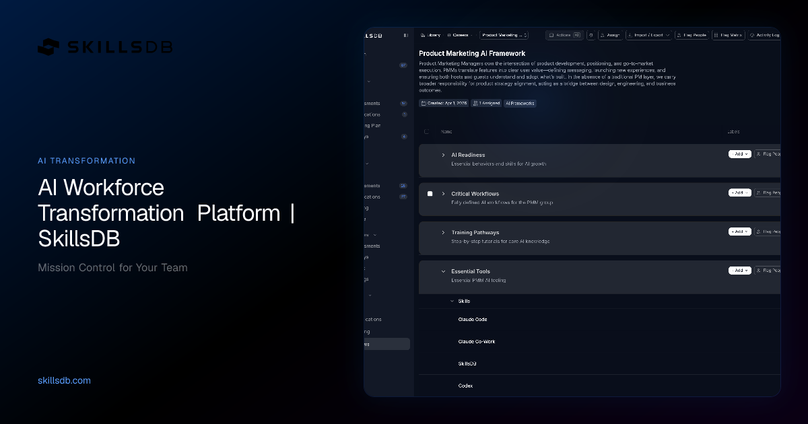Open the Flag Matrix view
808x424 pixels.
(729, 35)
